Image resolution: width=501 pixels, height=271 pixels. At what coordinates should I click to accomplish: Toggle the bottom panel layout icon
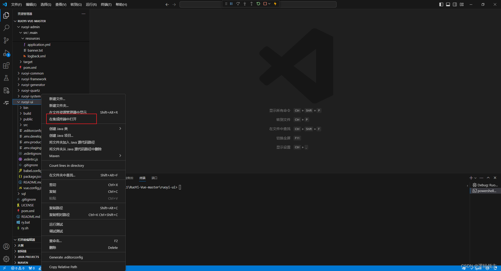448,4
